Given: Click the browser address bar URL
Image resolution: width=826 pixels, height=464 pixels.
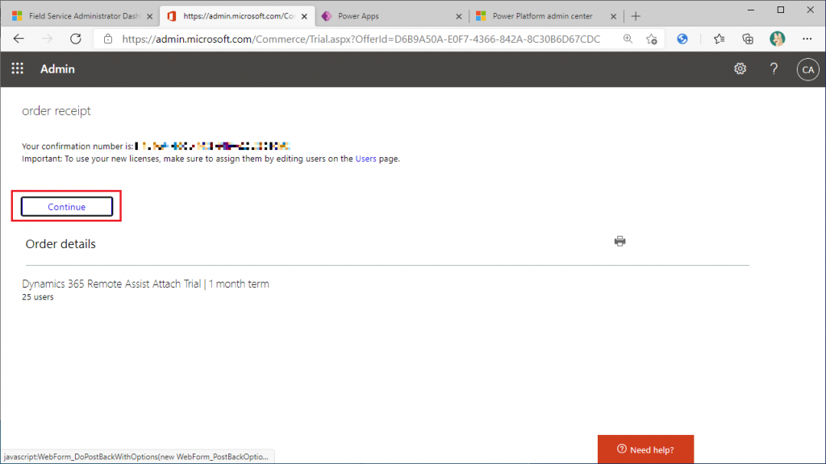Looking at the screenshot, I should (361, 39).
